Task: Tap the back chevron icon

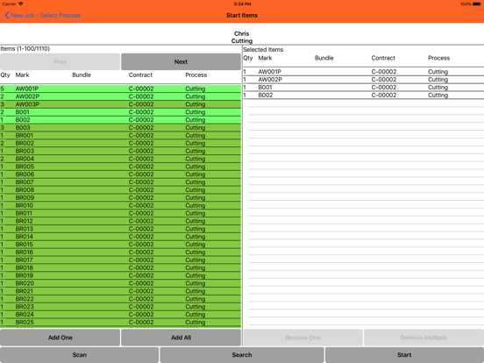Action: (x=7, y=16)
